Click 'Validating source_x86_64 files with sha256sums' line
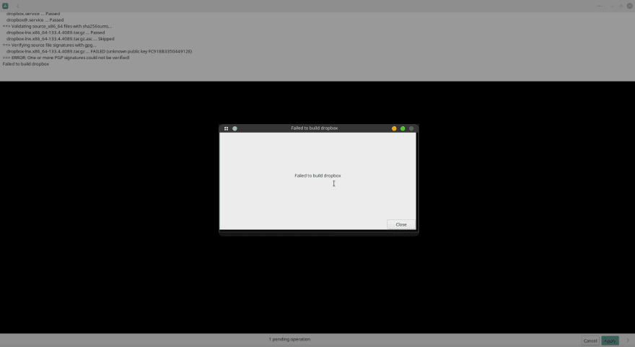This screenshot has width=635, height=347. click(57, 26)
